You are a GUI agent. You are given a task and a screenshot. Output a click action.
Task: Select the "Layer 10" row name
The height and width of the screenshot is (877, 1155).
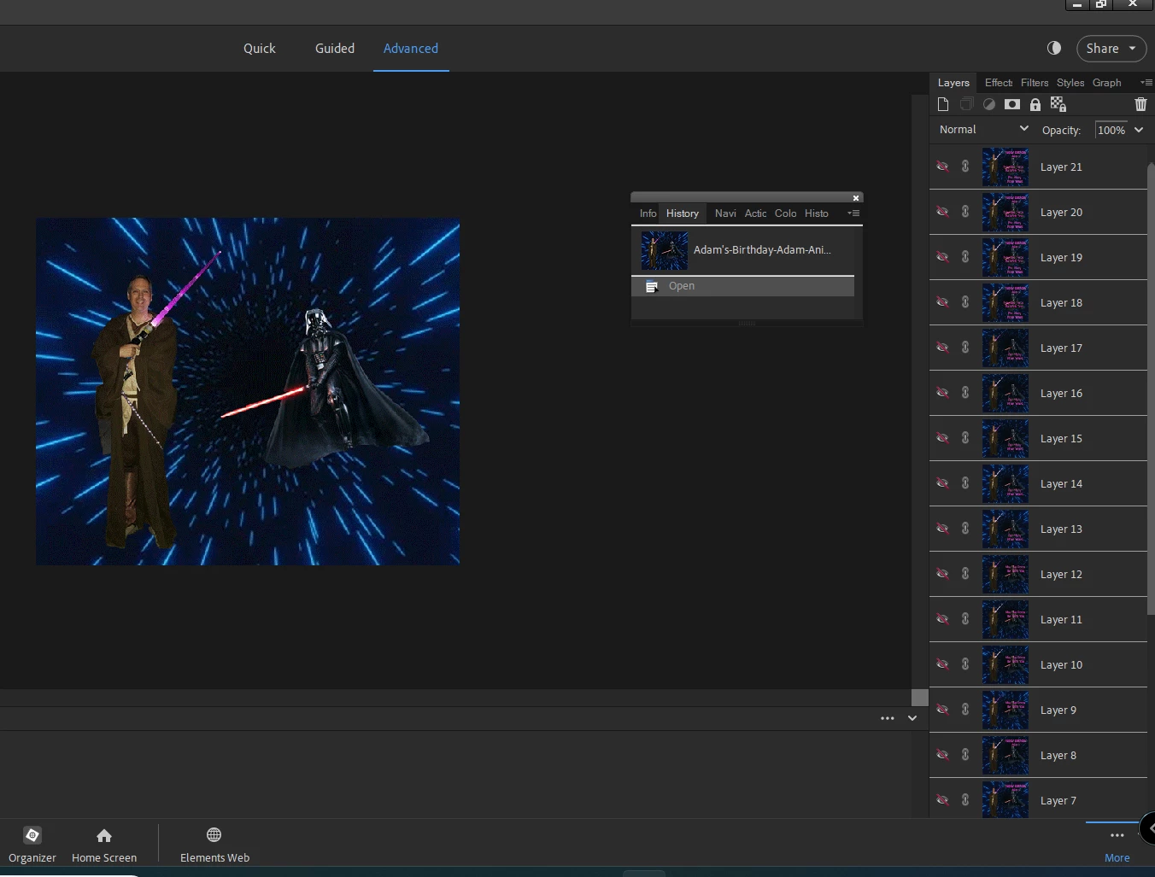coord(1061,664)
